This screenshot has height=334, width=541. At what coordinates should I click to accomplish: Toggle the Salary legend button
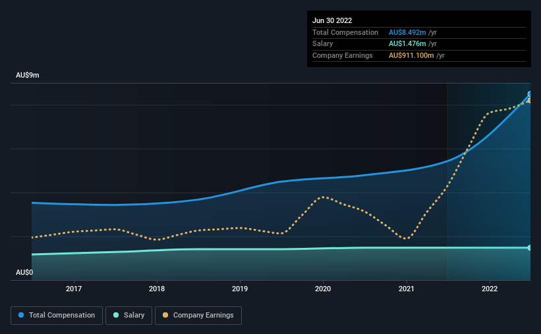pyautogui.click(x=128, y=316)
